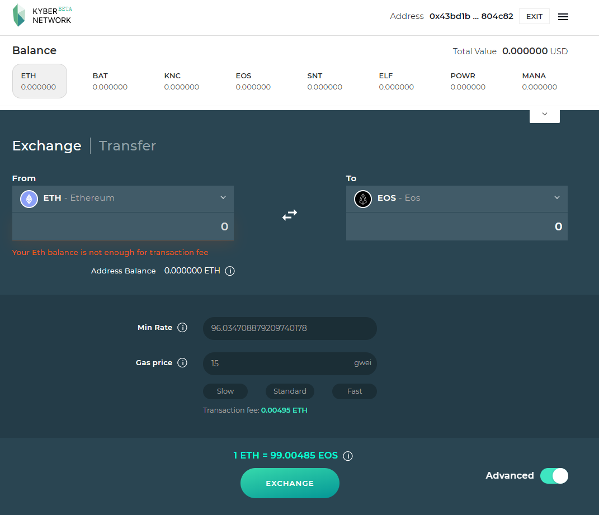Open the To token dropdown
599x515 pixels.
coord(457,199)
